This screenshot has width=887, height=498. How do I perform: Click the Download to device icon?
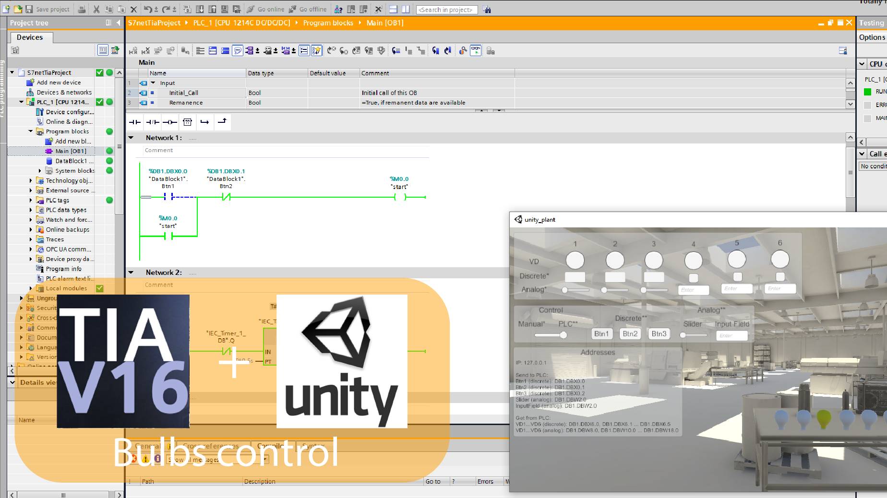[x=200, y=9]
